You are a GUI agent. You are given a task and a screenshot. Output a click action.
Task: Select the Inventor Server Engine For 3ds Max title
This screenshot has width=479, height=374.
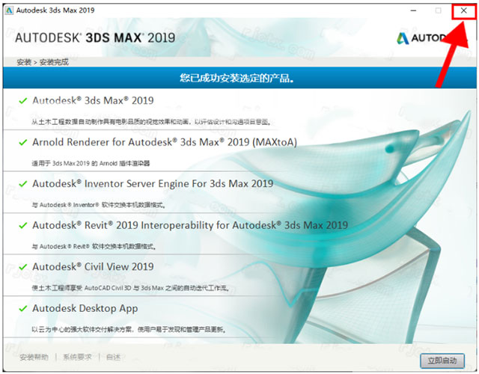tap(153, 184)
